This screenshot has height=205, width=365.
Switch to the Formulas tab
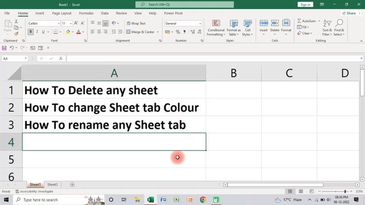tap(86, 13)
